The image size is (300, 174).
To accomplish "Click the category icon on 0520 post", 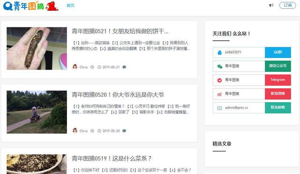I will tap(92, 131).
